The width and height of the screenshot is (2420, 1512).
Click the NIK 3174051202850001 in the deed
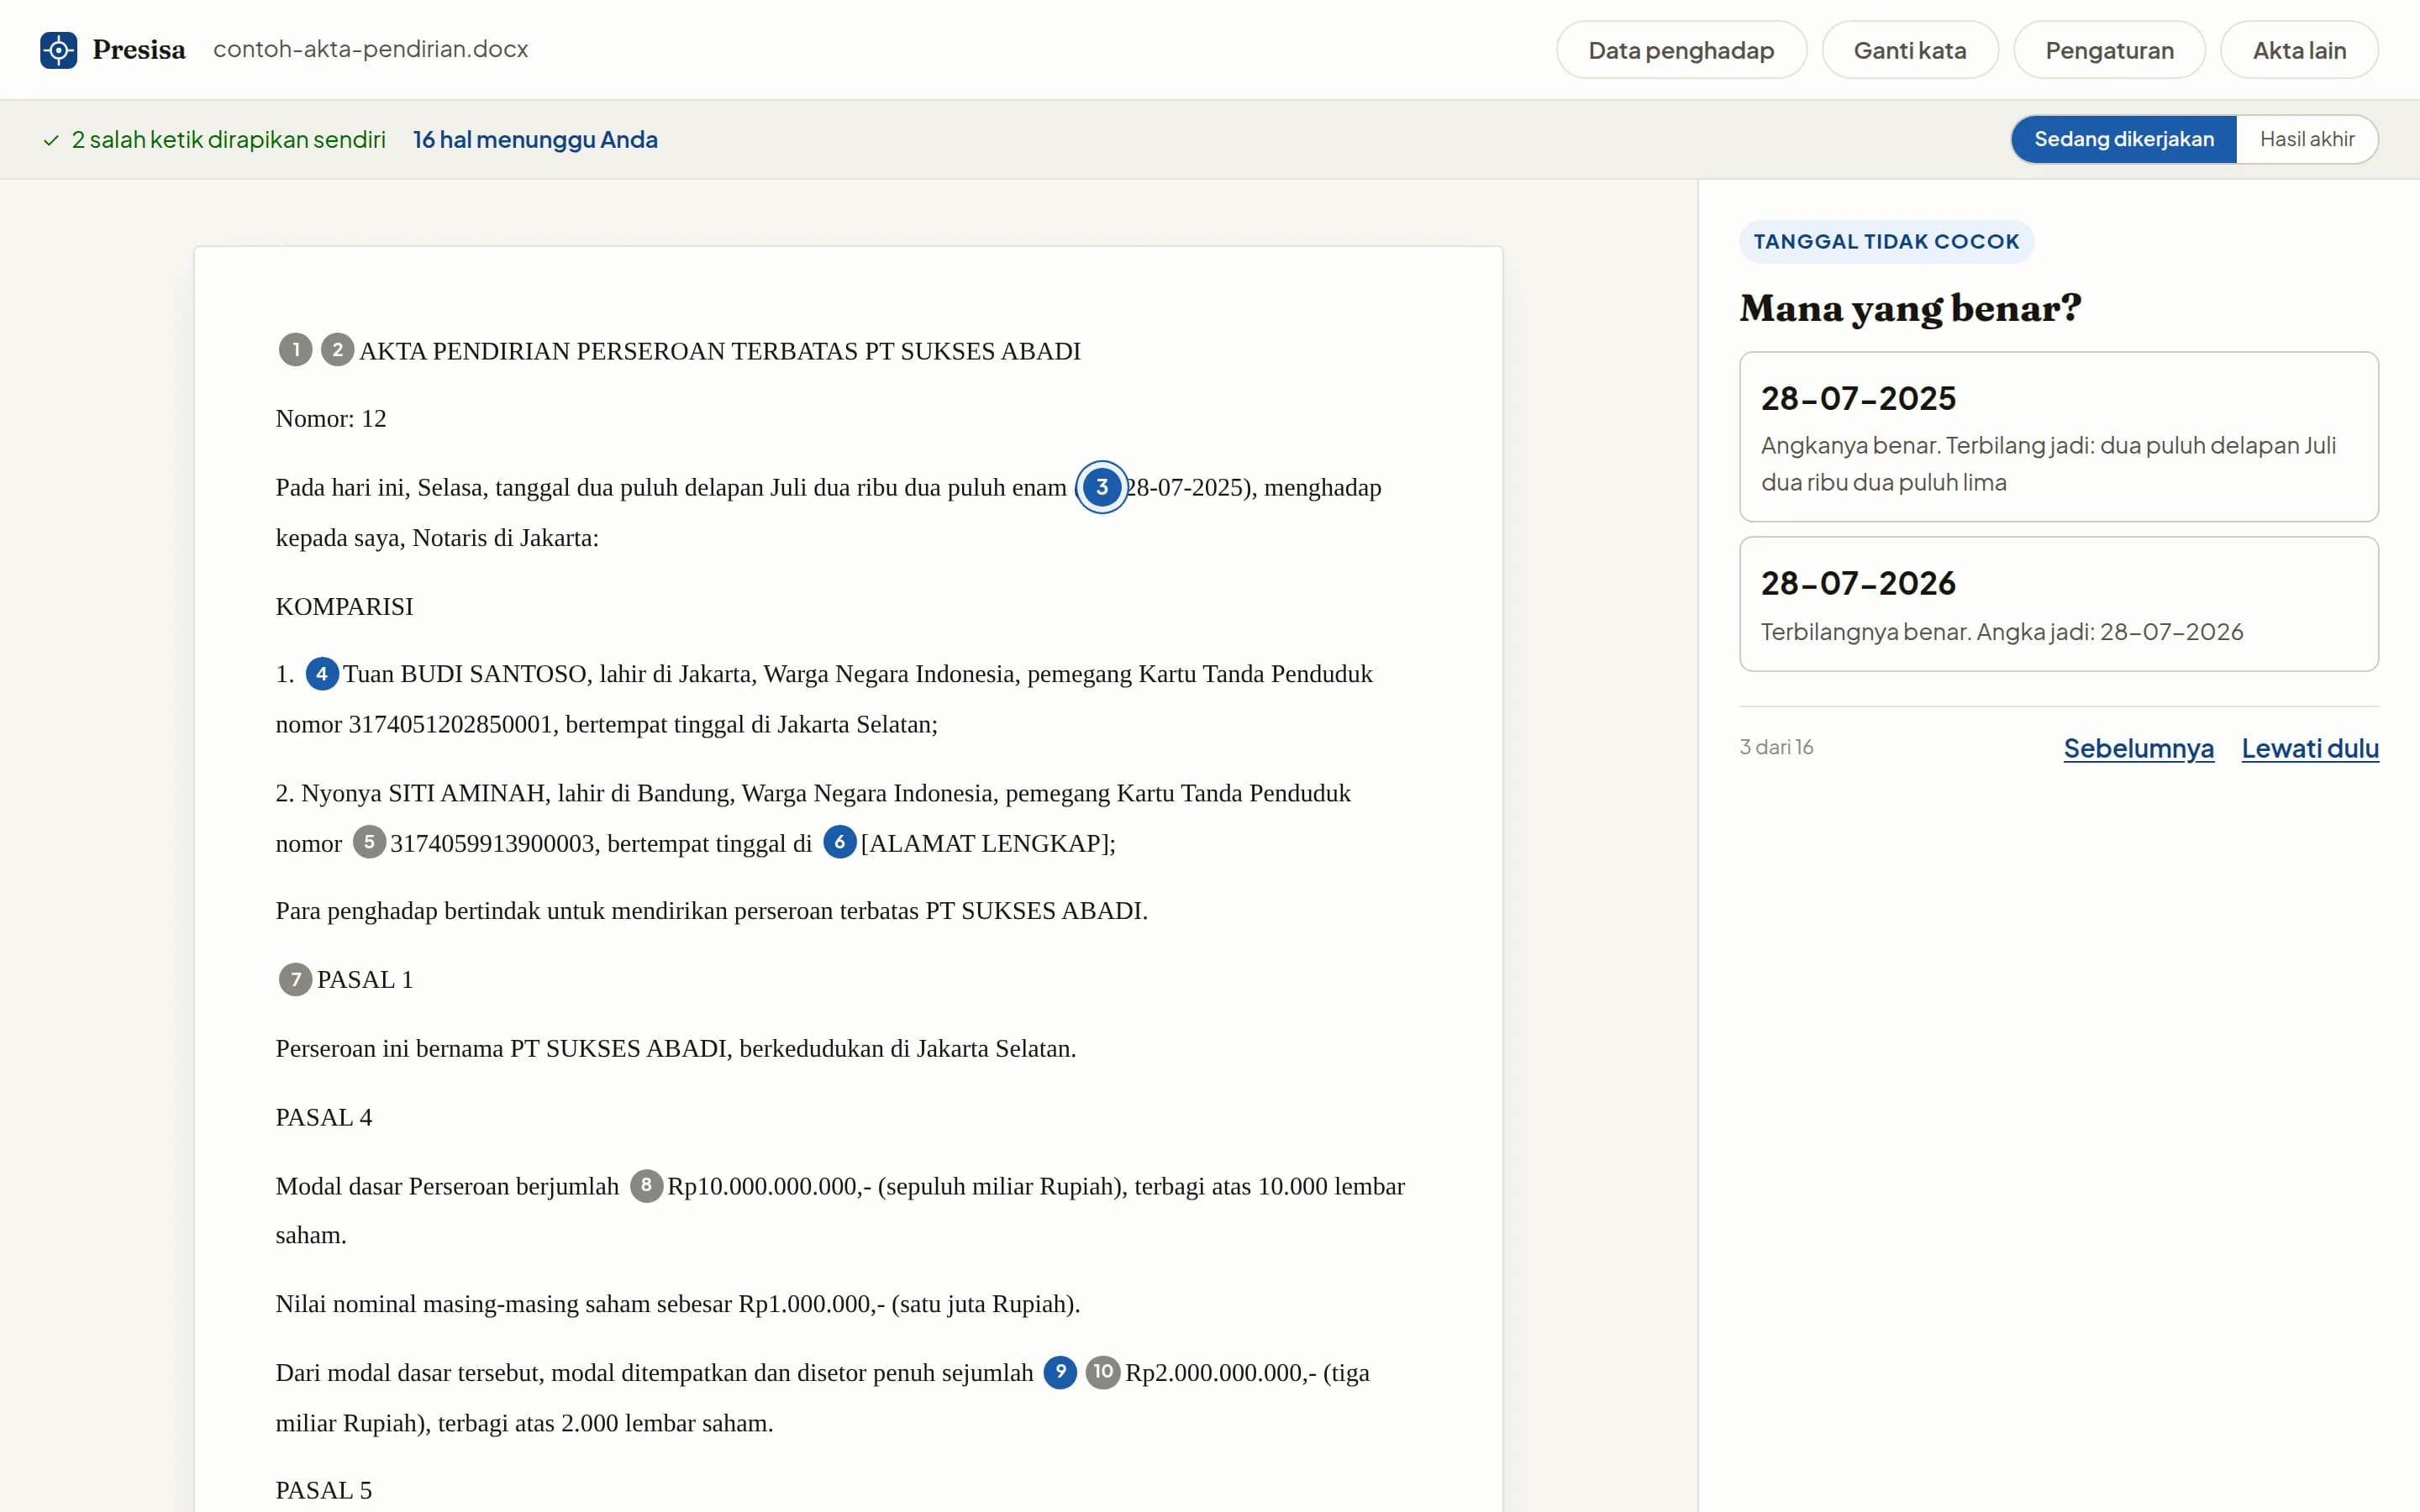(x=450, y=724)
